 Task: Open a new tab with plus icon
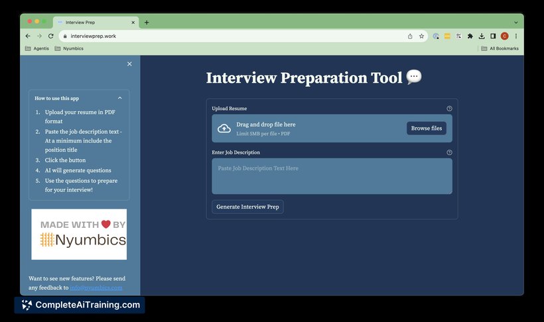click(147, 23)
